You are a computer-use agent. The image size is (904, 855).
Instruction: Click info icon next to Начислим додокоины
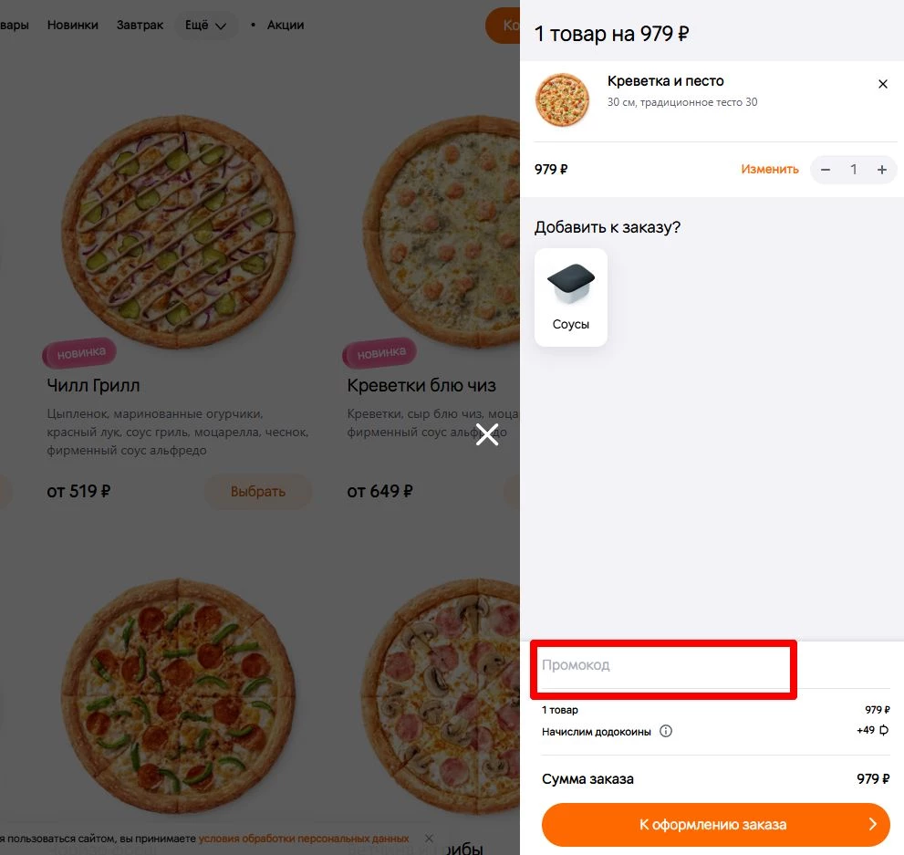pos(666,731)
